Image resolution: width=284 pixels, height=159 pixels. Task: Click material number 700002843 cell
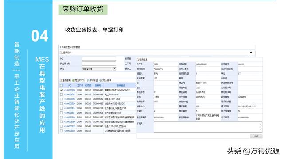tap(98, 126)
